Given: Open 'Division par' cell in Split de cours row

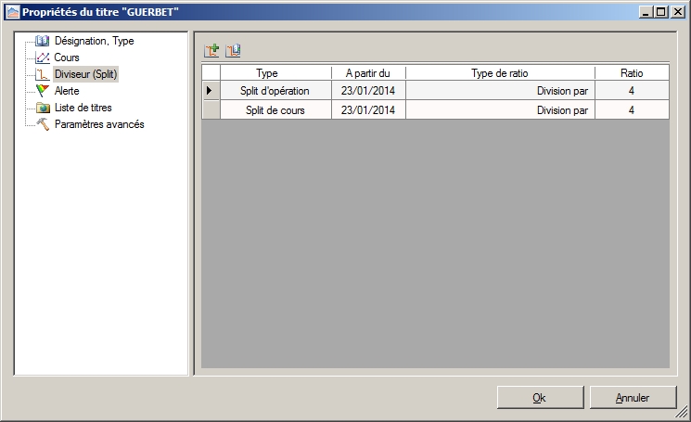Looking at the screenshot, I should [x=499, y=110].
